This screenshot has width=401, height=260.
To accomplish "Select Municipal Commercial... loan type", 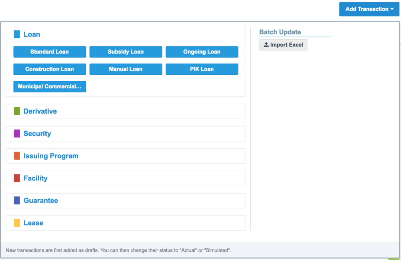I will [x=50, y=86].
